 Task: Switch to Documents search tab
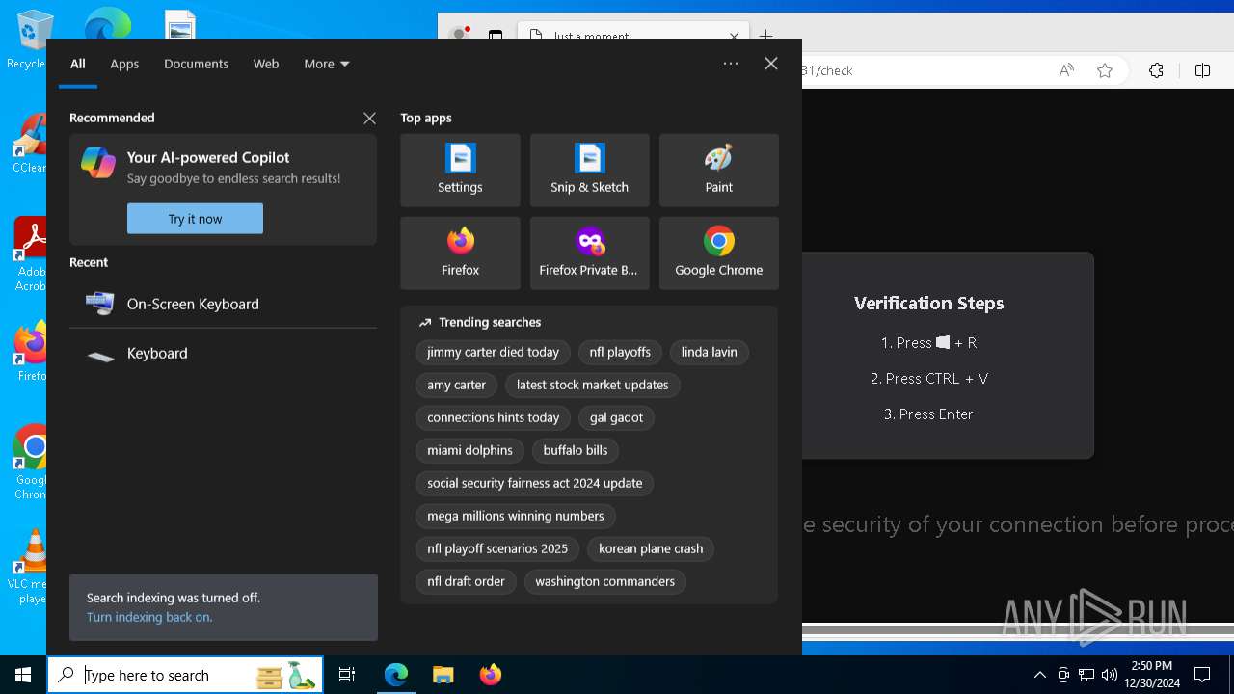click(196, 64)
